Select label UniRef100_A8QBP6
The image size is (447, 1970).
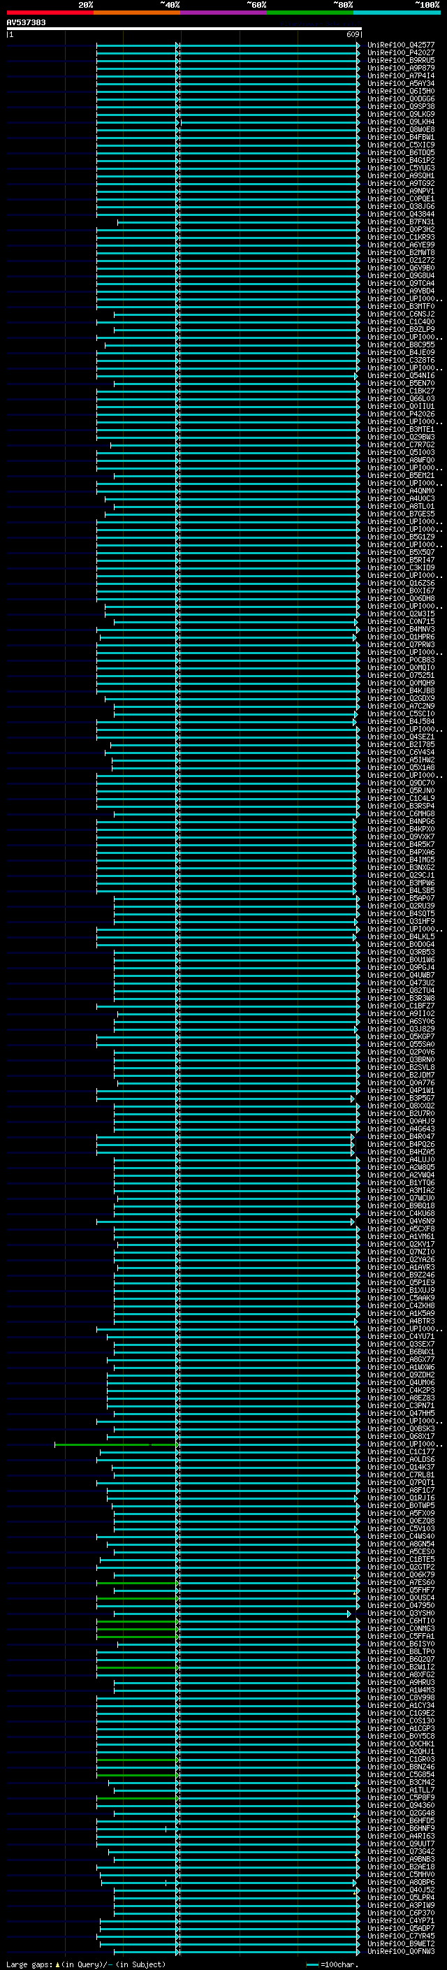point(401,1882)
